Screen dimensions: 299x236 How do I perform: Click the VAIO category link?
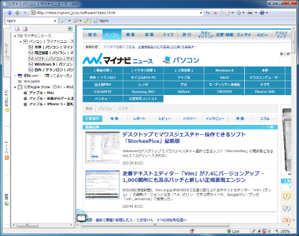click(x=224, y=78)
